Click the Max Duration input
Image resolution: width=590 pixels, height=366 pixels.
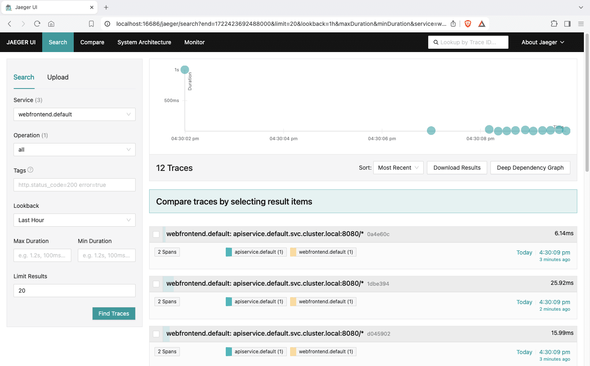42,255
